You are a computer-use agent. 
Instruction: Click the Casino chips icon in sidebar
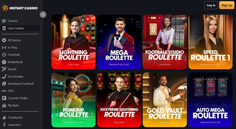point(4,21)
